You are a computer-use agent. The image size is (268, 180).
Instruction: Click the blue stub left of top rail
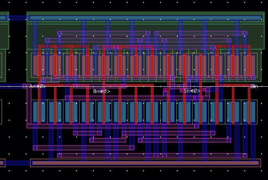pyautogui.click(x=18, y=18)
